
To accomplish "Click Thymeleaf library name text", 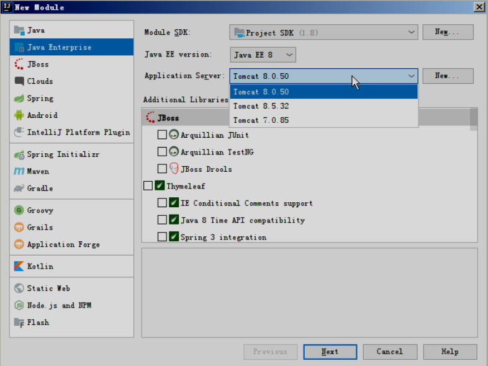I will pyautogui.click(x=186, y=186).
